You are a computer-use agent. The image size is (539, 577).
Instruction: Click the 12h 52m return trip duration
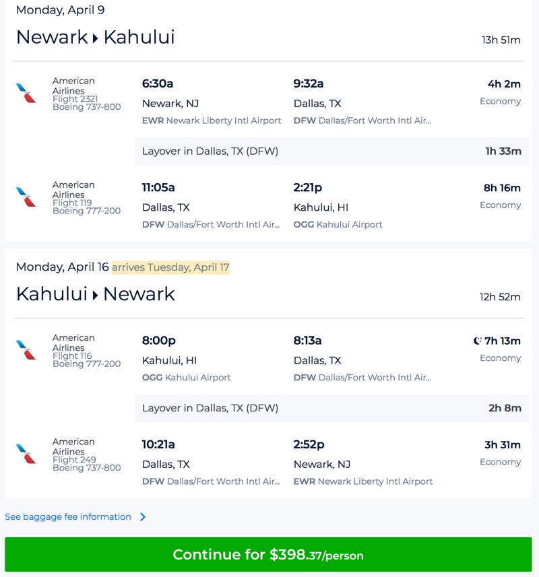501,297
